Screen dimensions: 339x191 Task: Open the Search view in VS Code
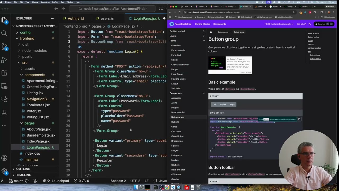click(x=4, y=33)
